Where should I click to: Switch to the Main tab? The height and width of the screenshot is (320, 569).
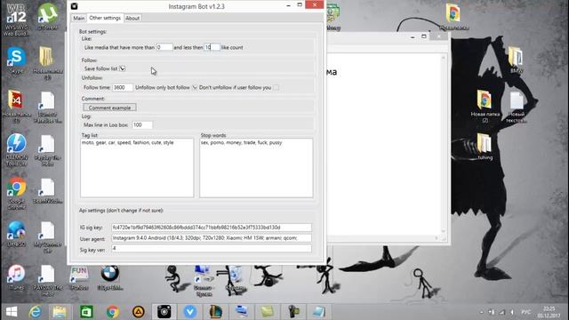tap(79, 18)
